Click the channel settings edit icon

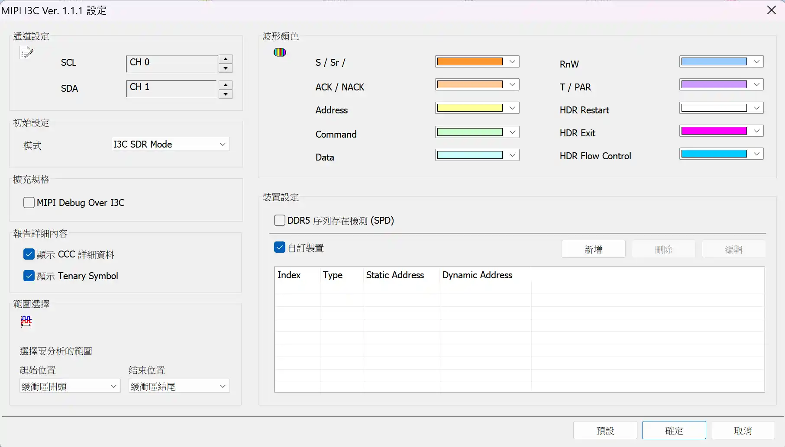(26, 52)
